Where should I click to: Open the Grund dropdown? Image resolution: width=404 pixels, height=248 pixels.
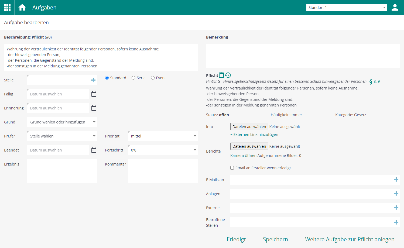pos(62,122)
